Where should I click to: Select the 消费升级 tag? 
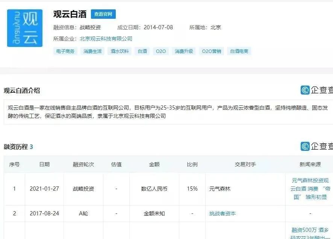coord(184,51)
